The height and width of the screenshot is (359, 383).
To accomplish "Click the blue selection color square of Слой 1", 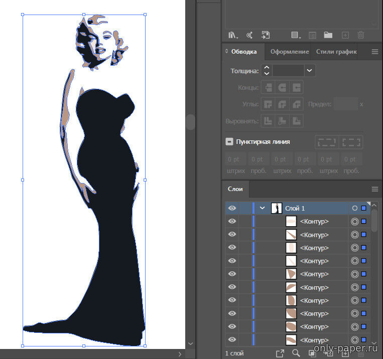I will pyautogui.click(x=364, y=208).
